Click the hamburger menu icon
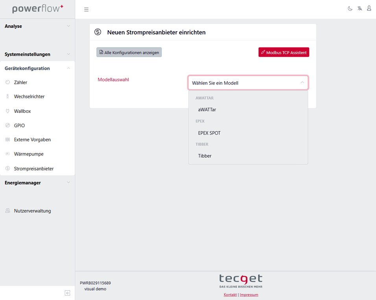Screen dimensions: 376x300 click(86, 9)
